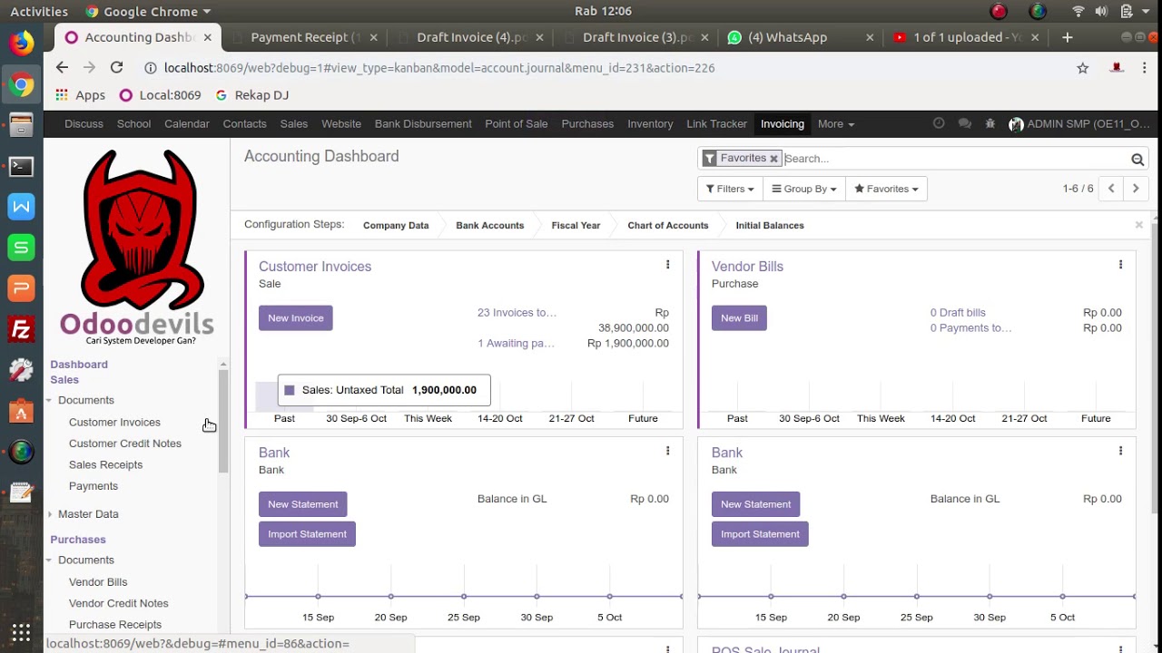Reload the current page
The height and width of the screenshot is (653, 1162).
[116, 68]
